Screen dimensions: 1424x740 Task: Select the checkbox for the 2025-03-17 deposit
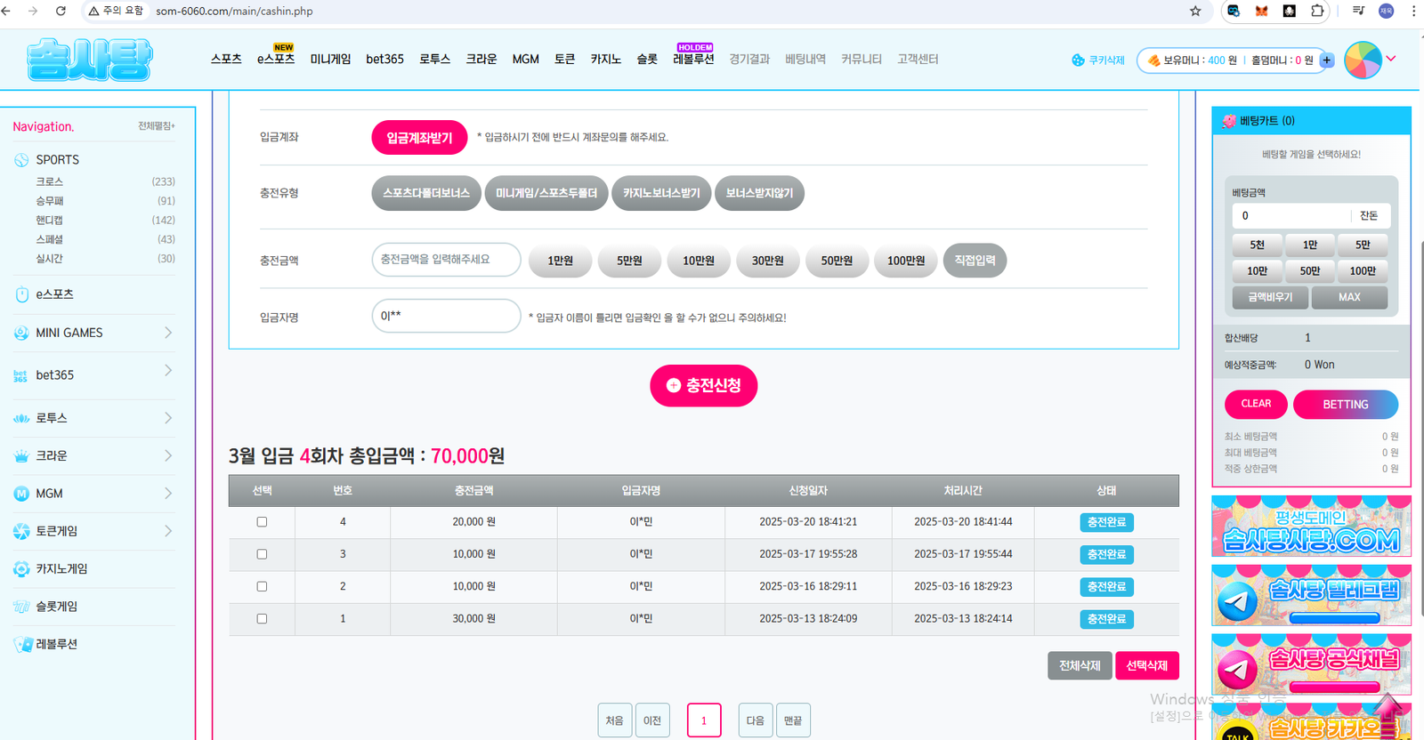tap(262, 554)
